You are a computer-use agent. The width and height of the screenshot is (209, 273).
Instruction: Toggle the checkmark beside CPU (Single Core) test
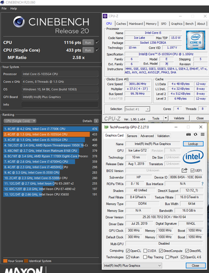pos(97,50)
